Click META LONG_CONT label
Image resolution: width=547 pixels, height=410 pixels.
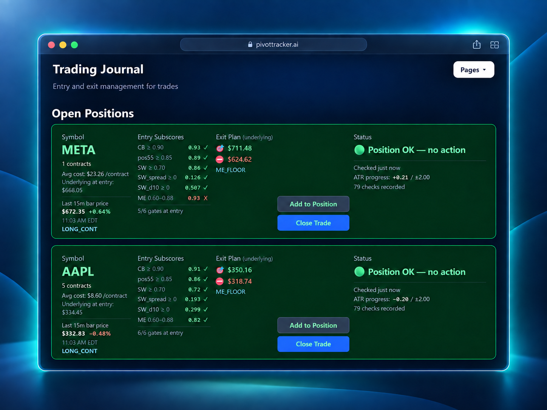pos(79,229)
